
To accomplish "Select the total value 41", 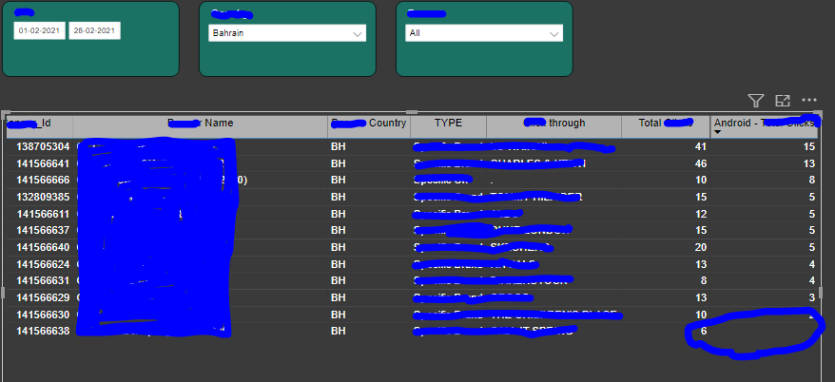I will pos(701,147).
